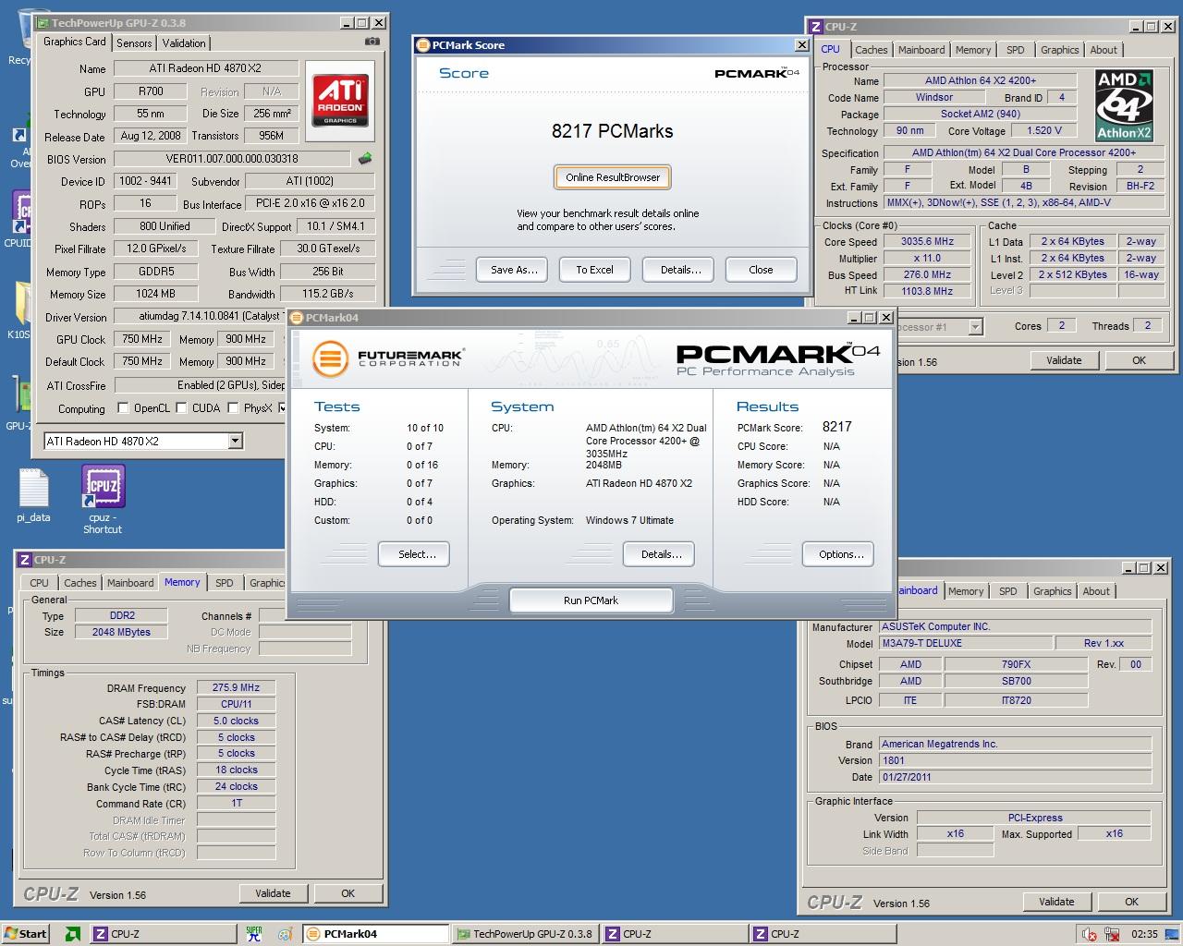Screen dimensions: 1183x946
Task: Click Select... under Tests
Action: (x=414, y=554)
